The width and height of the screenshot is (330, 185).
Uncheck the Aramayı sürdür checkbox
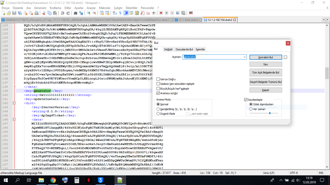click(x=158, y=93)
